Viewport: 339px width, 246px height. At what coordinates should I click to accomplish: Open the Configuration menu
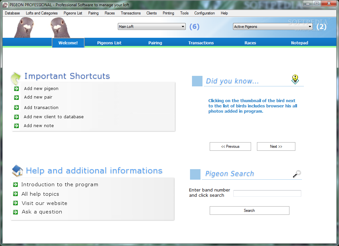(x=204, y=13)
